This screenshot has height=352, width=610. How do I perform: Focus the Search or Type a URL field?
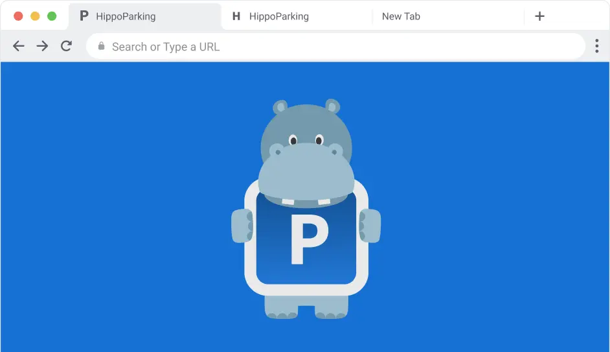tap(335, 46)
